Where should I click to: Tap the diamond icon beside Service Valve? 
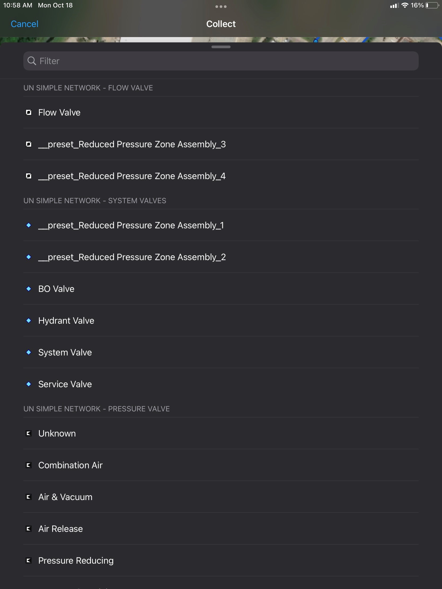point(29,384)
